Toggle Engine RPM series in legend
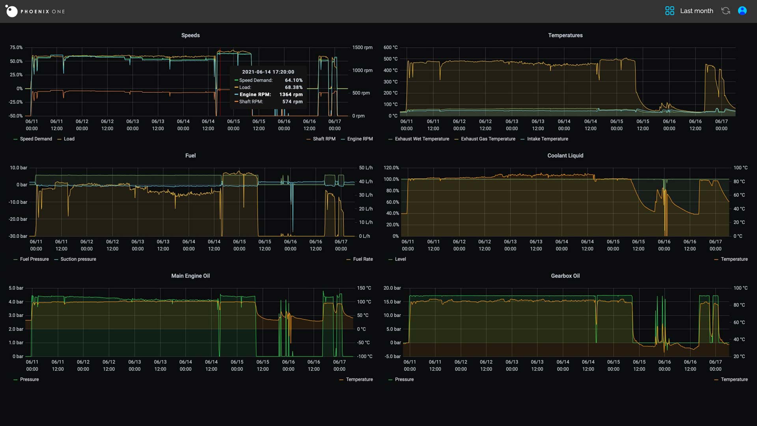 pyautogui.click(x=360, y=139)
